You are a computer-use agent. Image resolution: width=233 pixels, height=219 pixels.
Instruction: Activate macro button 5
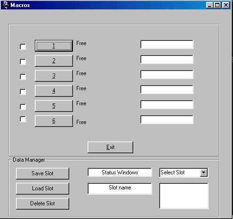tap(54, 106)
